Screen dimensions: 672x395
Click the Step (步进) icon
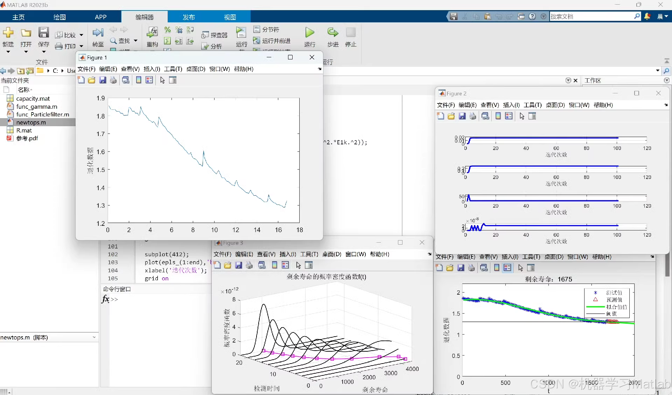(332, 33)
